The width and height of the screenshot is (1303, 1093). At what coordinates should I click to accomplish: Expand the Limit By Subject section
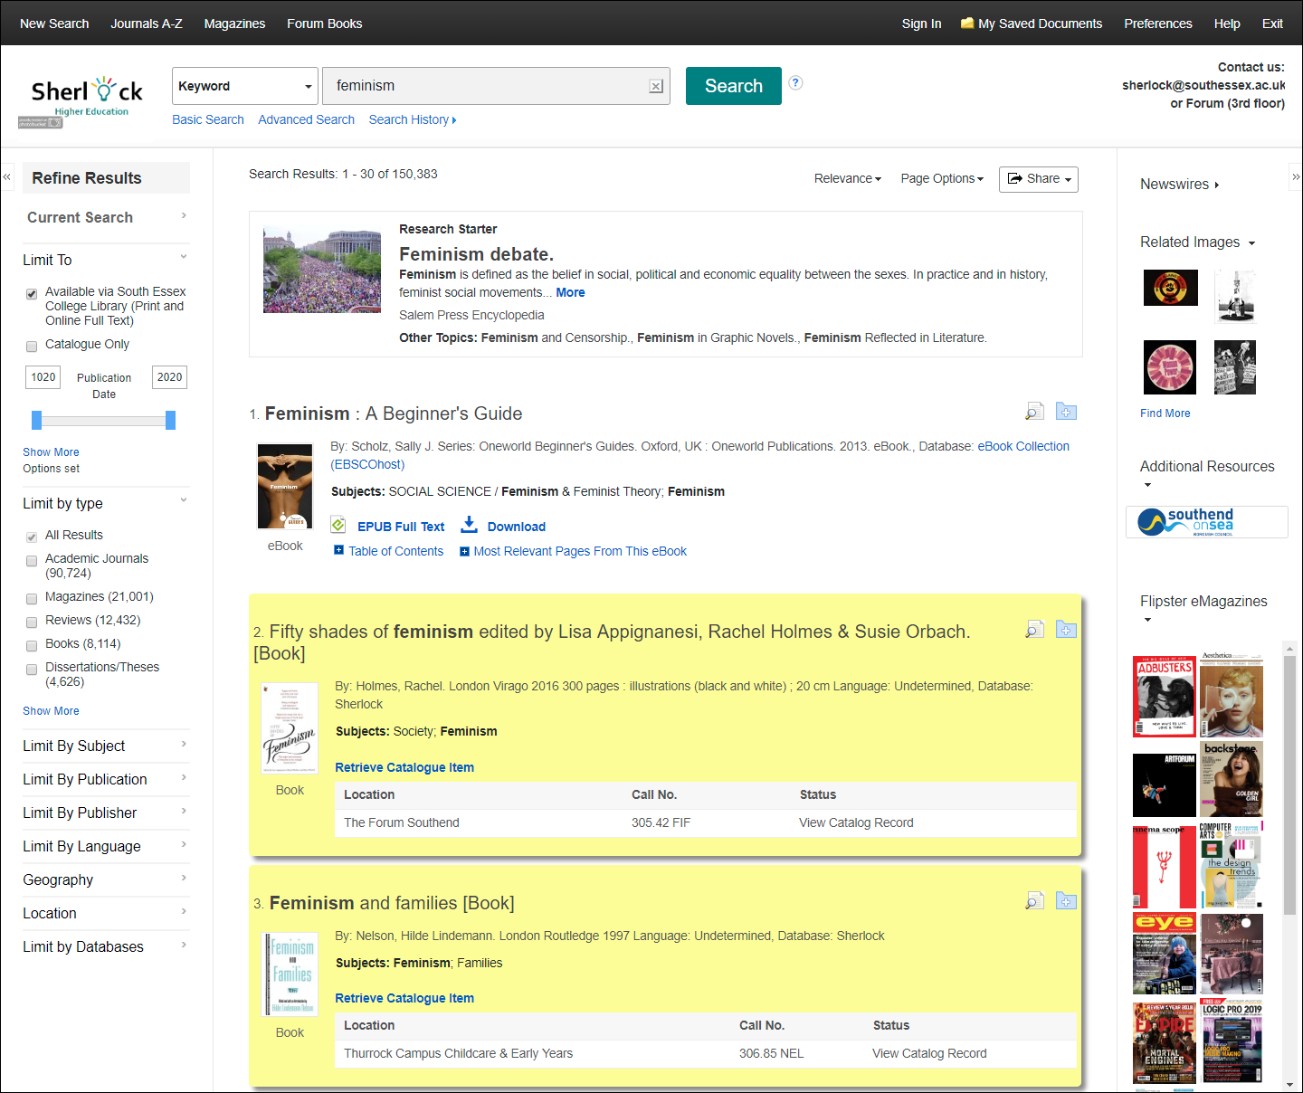(106, 746)
